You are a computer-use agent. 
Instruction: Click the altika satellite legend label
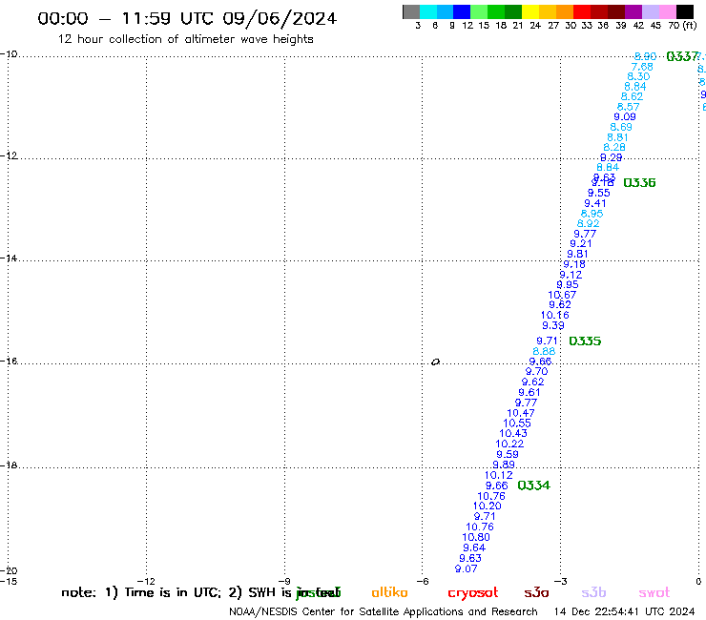click(x=389, y=592)
